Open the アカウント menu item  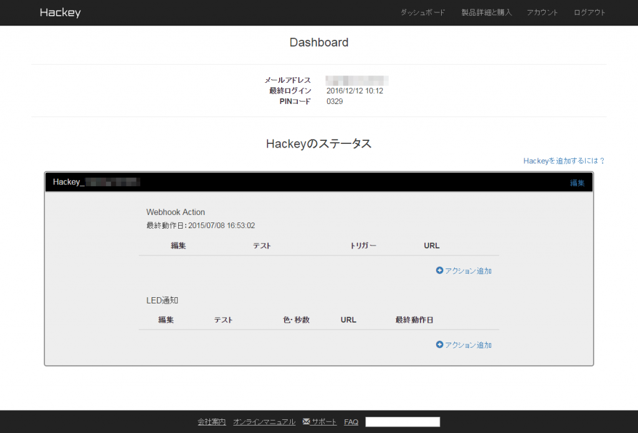click(x=542, y=12)
